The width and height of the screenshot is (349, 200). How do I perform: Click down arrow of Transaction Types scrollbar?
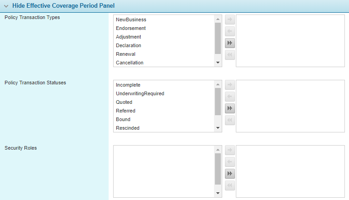(x=218, y=63)
